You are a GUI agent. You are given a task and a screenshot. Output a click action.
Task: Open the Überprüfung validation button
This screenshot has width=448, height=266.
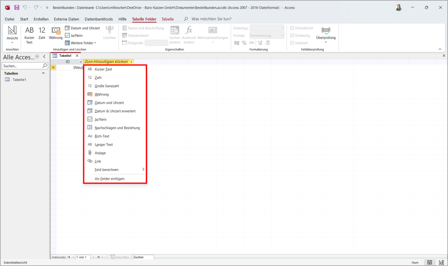(x=326, y=35)
